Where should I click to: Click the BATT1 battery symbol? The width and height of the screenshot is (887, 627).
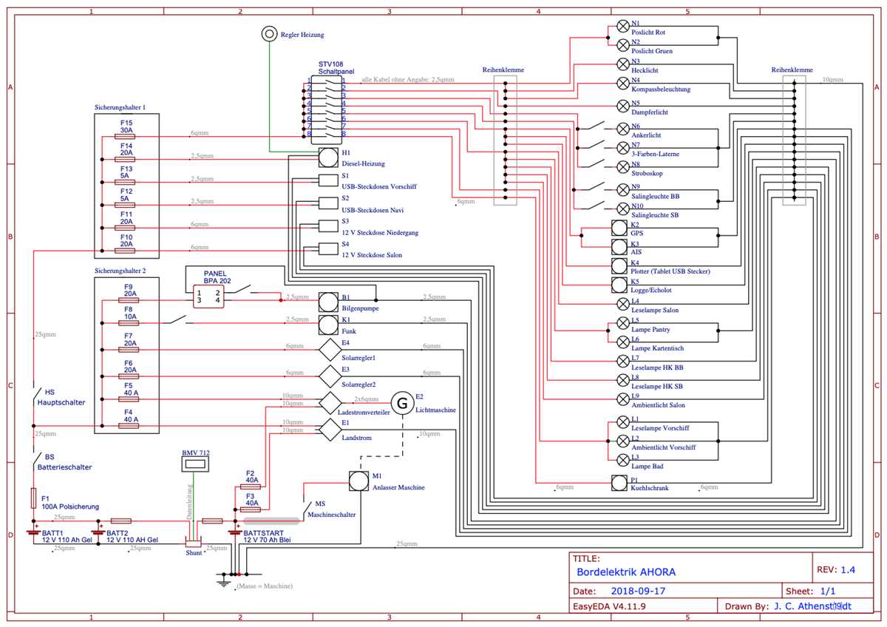(x=33, y=531)
